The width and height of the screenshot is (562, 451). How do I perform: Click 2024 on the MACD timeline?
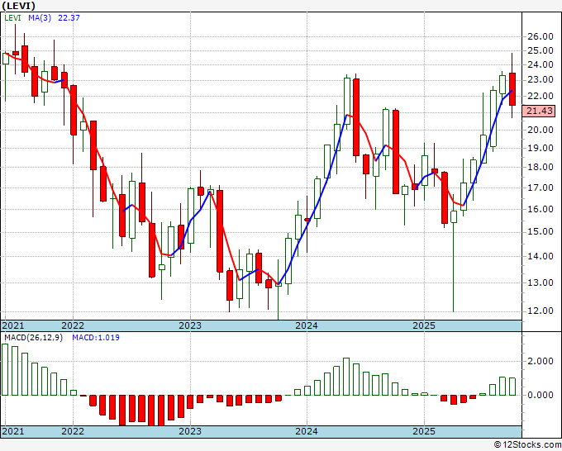(307, 431)
